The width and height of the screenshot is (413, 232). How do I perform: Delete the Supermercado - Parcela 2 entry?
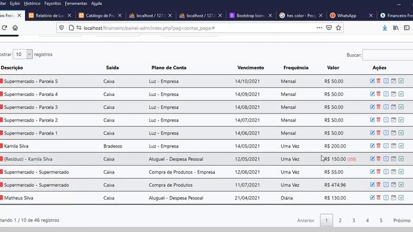[x=379, y=120]
